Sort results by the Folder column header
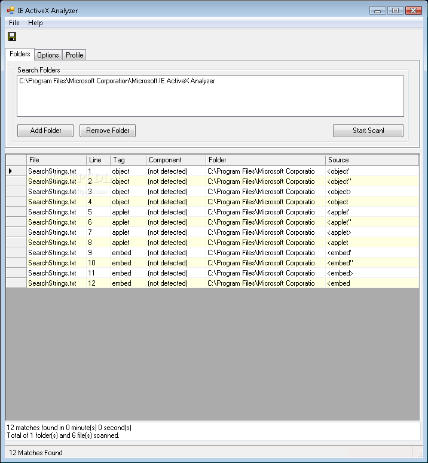Image resolution: width=428 pixels, height=463 pixels. (x=265, y=160)
